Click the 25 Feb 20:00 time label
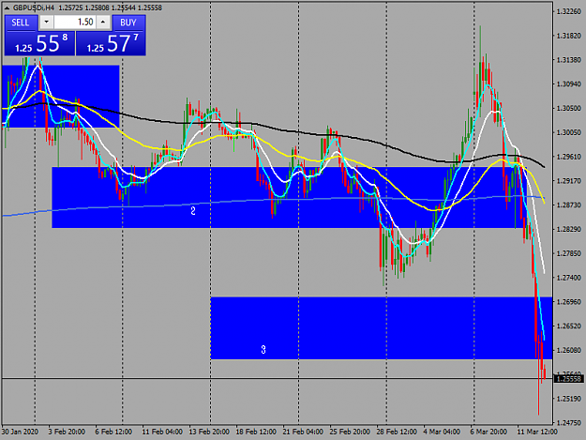 (350, 432)
